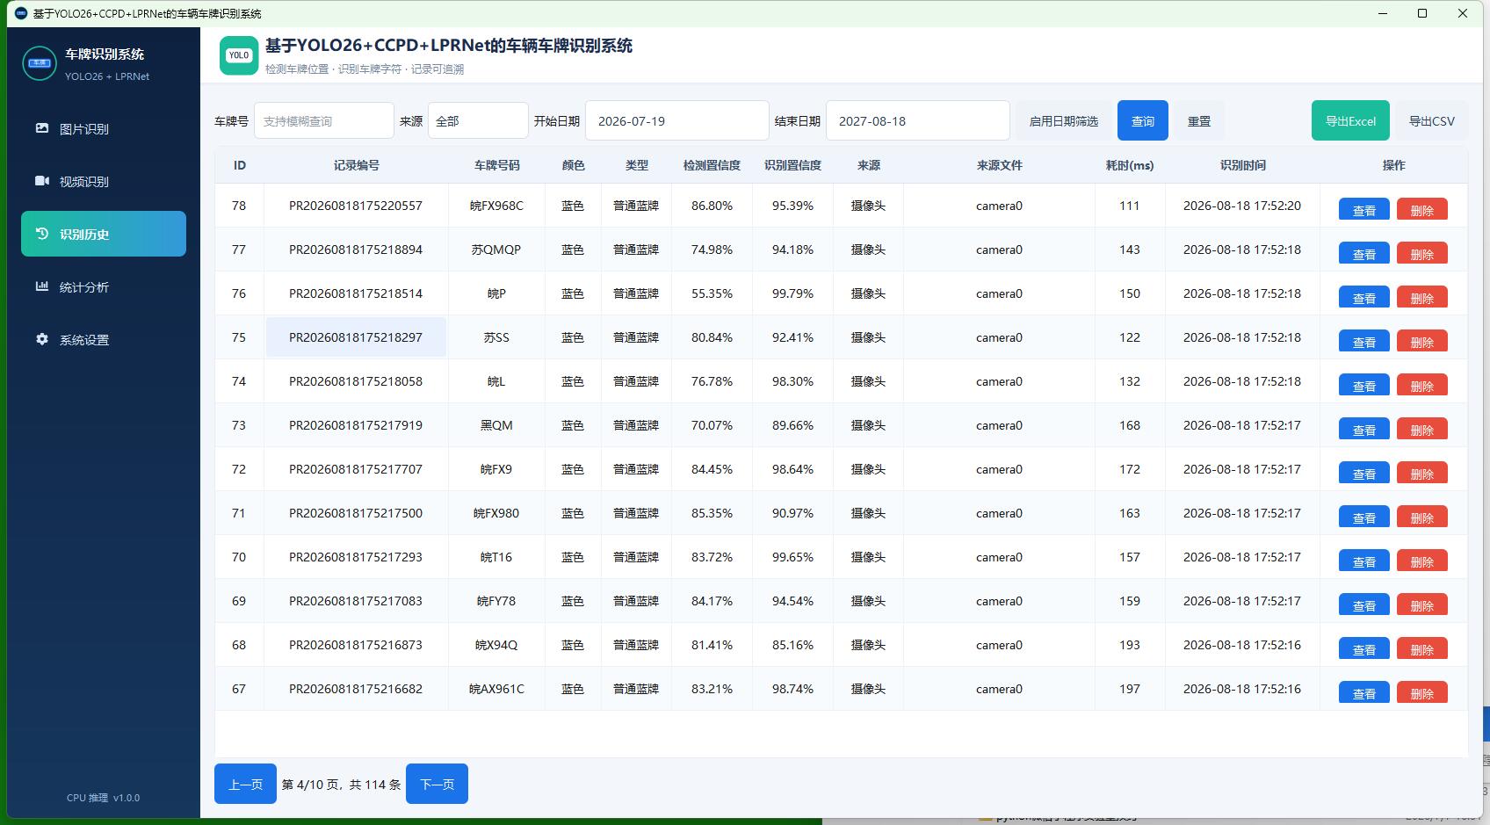Screen dimensions: 1490x825
Task: Click 查看 for plate 皖FX9 row
Action: click(1363, 474)
